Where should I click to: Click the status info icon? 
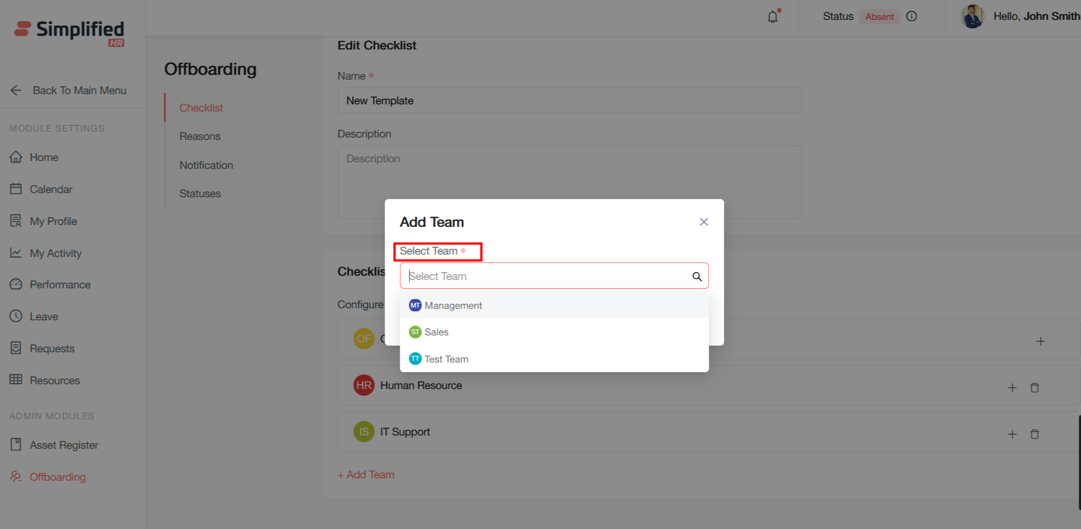[x=911, y=16]
